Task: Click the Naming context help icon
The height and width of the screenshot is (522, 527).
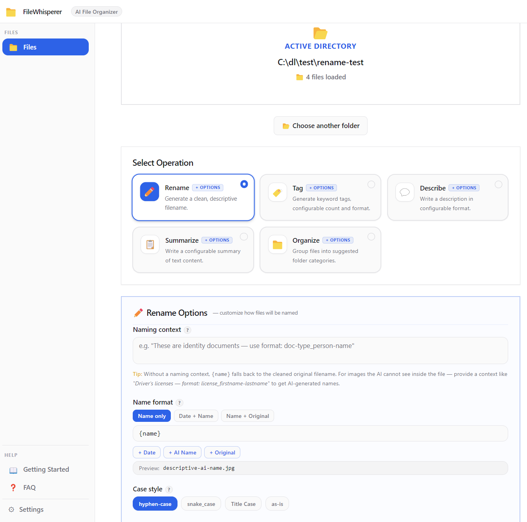Action: pos(188,330)
